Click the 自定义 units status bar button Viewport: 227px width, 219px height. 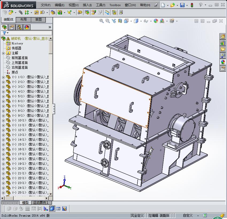[188, 216]
